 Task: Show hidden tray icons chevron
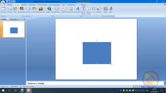pyautogui.click(x=117, y=90)
